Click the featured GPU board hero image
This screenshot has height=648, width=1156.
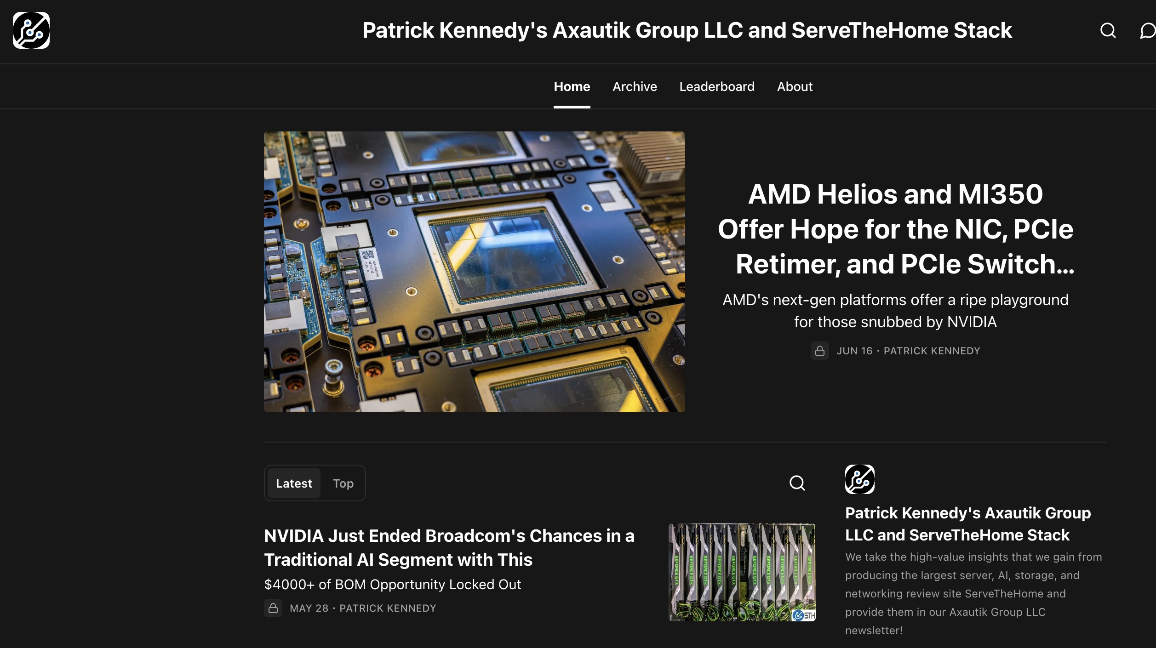474,272
